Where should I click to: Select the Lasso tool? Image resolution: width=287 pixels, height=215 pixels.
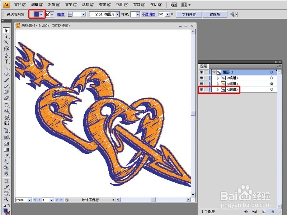point(6,48)
